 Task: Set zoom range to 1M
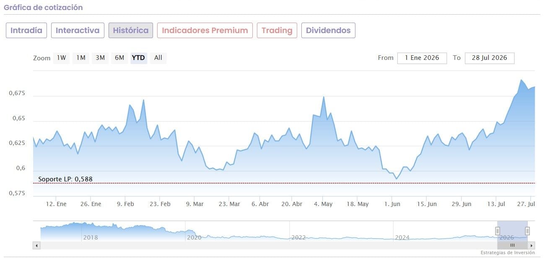point(81,58)
